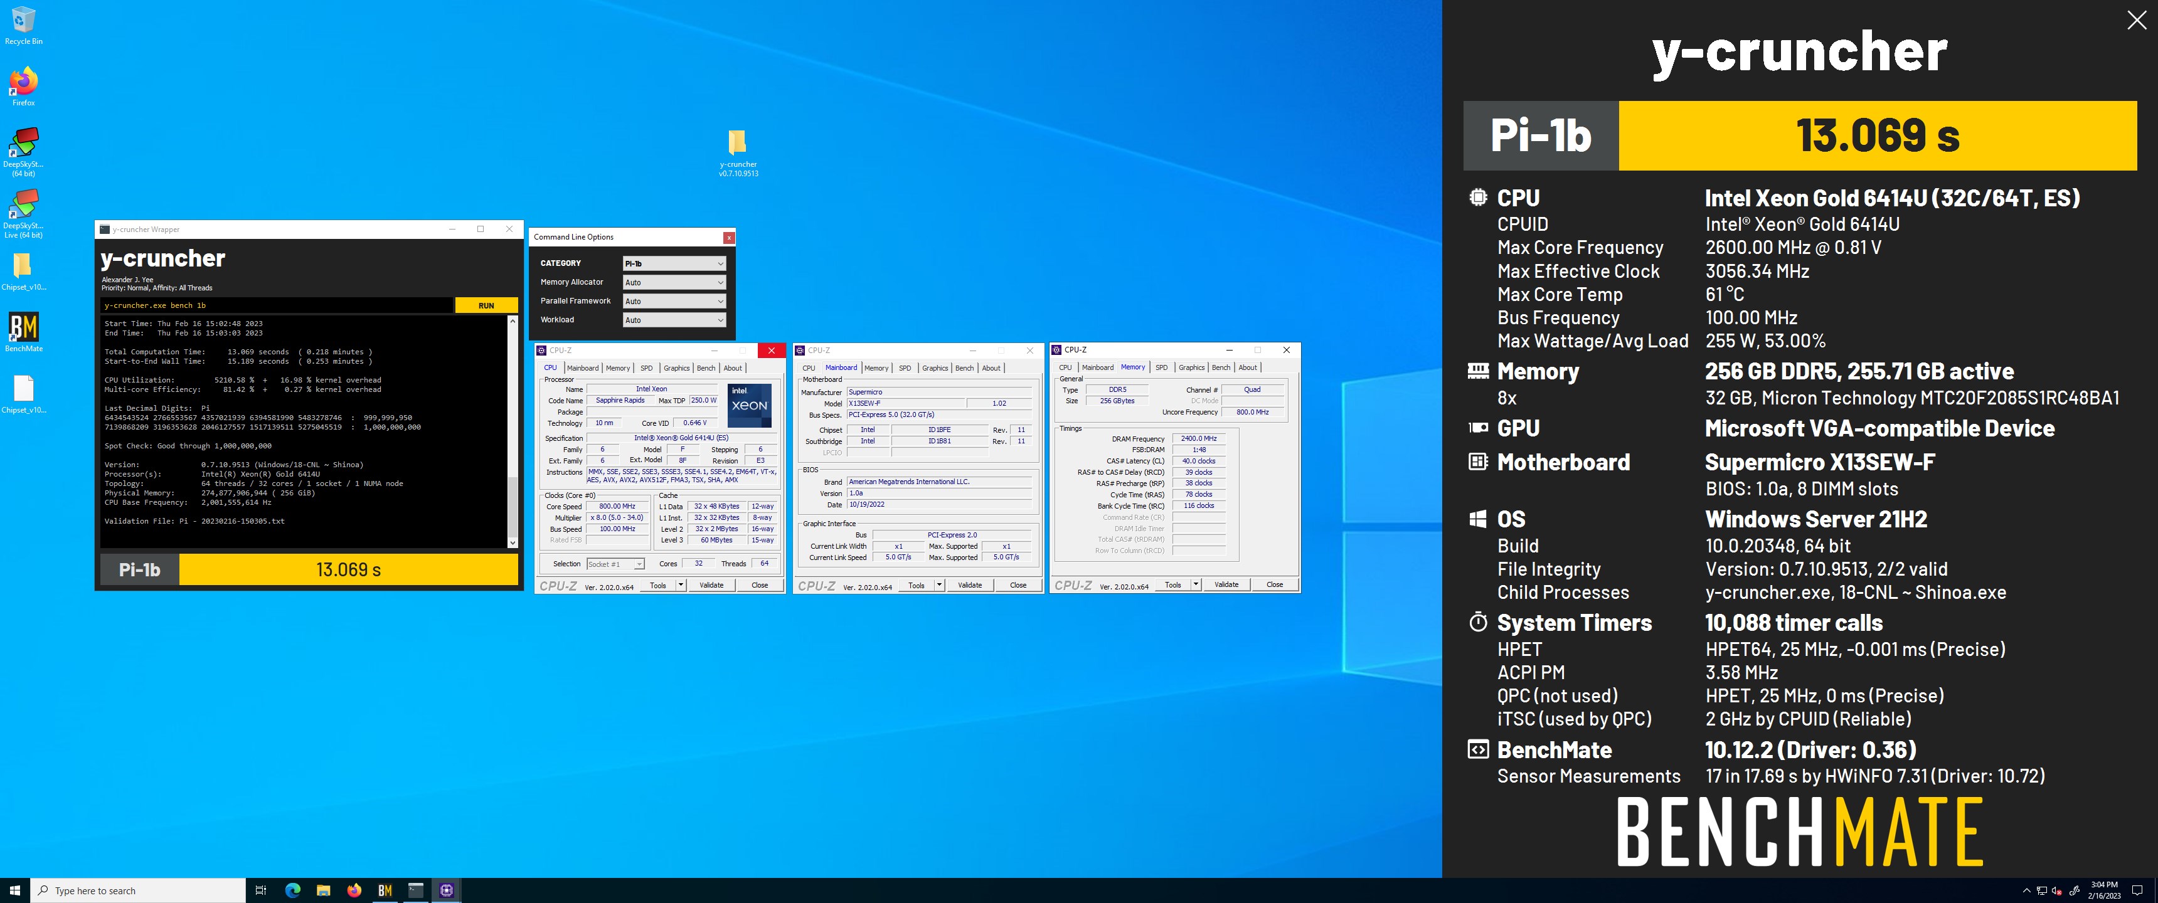Switch to BenchMate via taskbar icon
Viewport: 2158px width, 903px height.
(x=385, y=890)
